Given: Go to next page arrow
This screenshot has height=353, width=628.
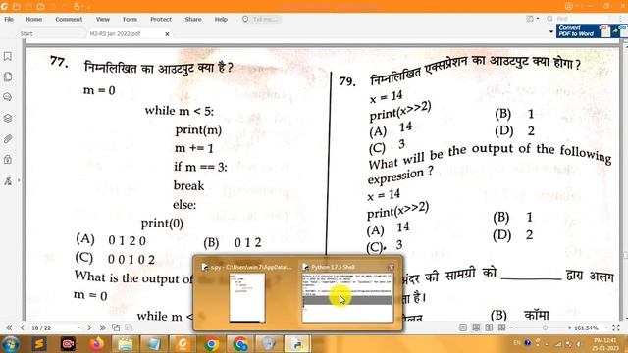Looking at the screenshot, I should click(x=89, y=328).
